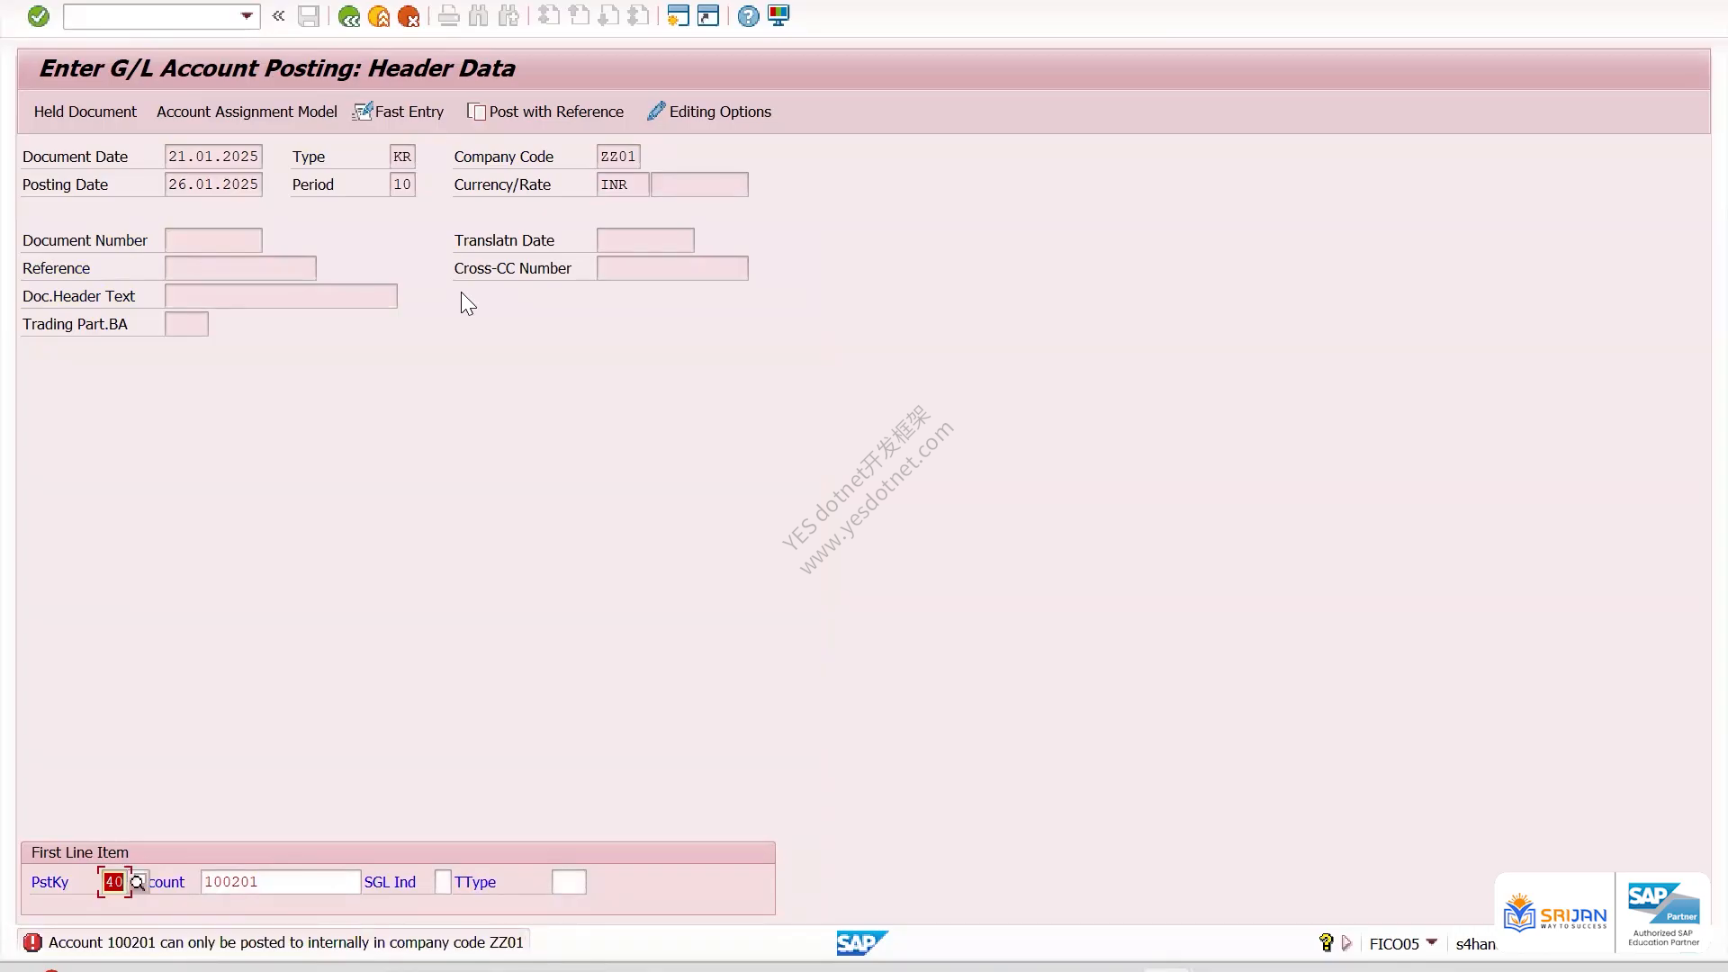This screenshot has width=1728, height=972.
Task: Click the red Cancel icon
Action: pyautogui.click(x=409, y=16)
